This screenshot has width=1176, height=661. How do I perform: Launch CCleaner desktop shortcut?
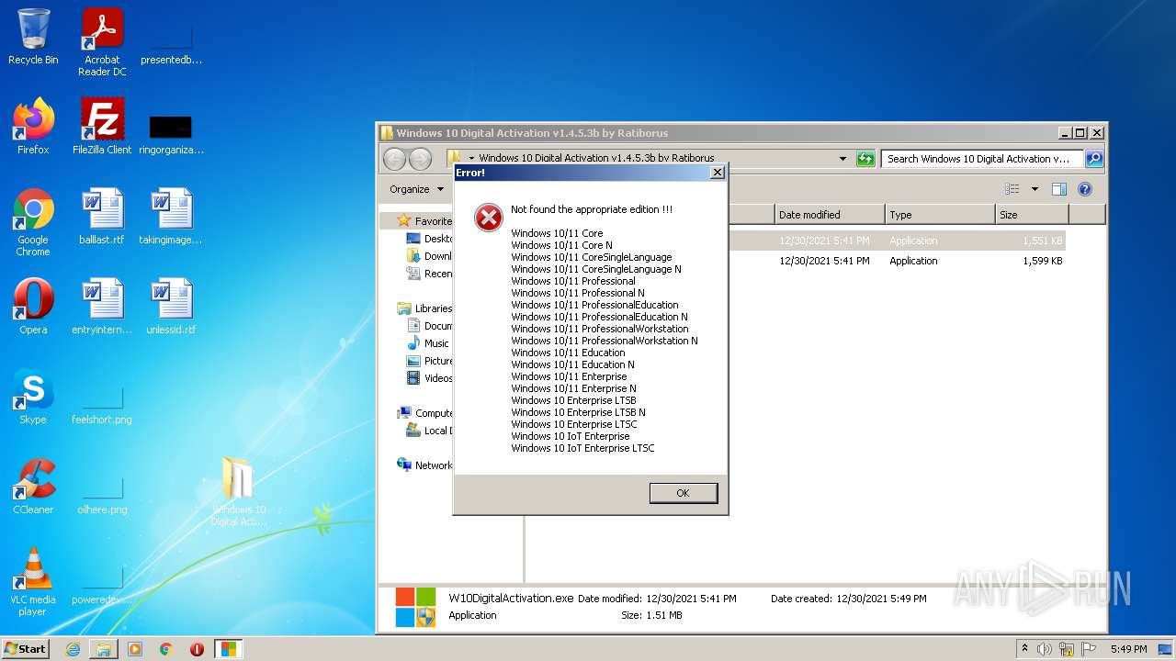pyautogui.click(x=33, y=487)
